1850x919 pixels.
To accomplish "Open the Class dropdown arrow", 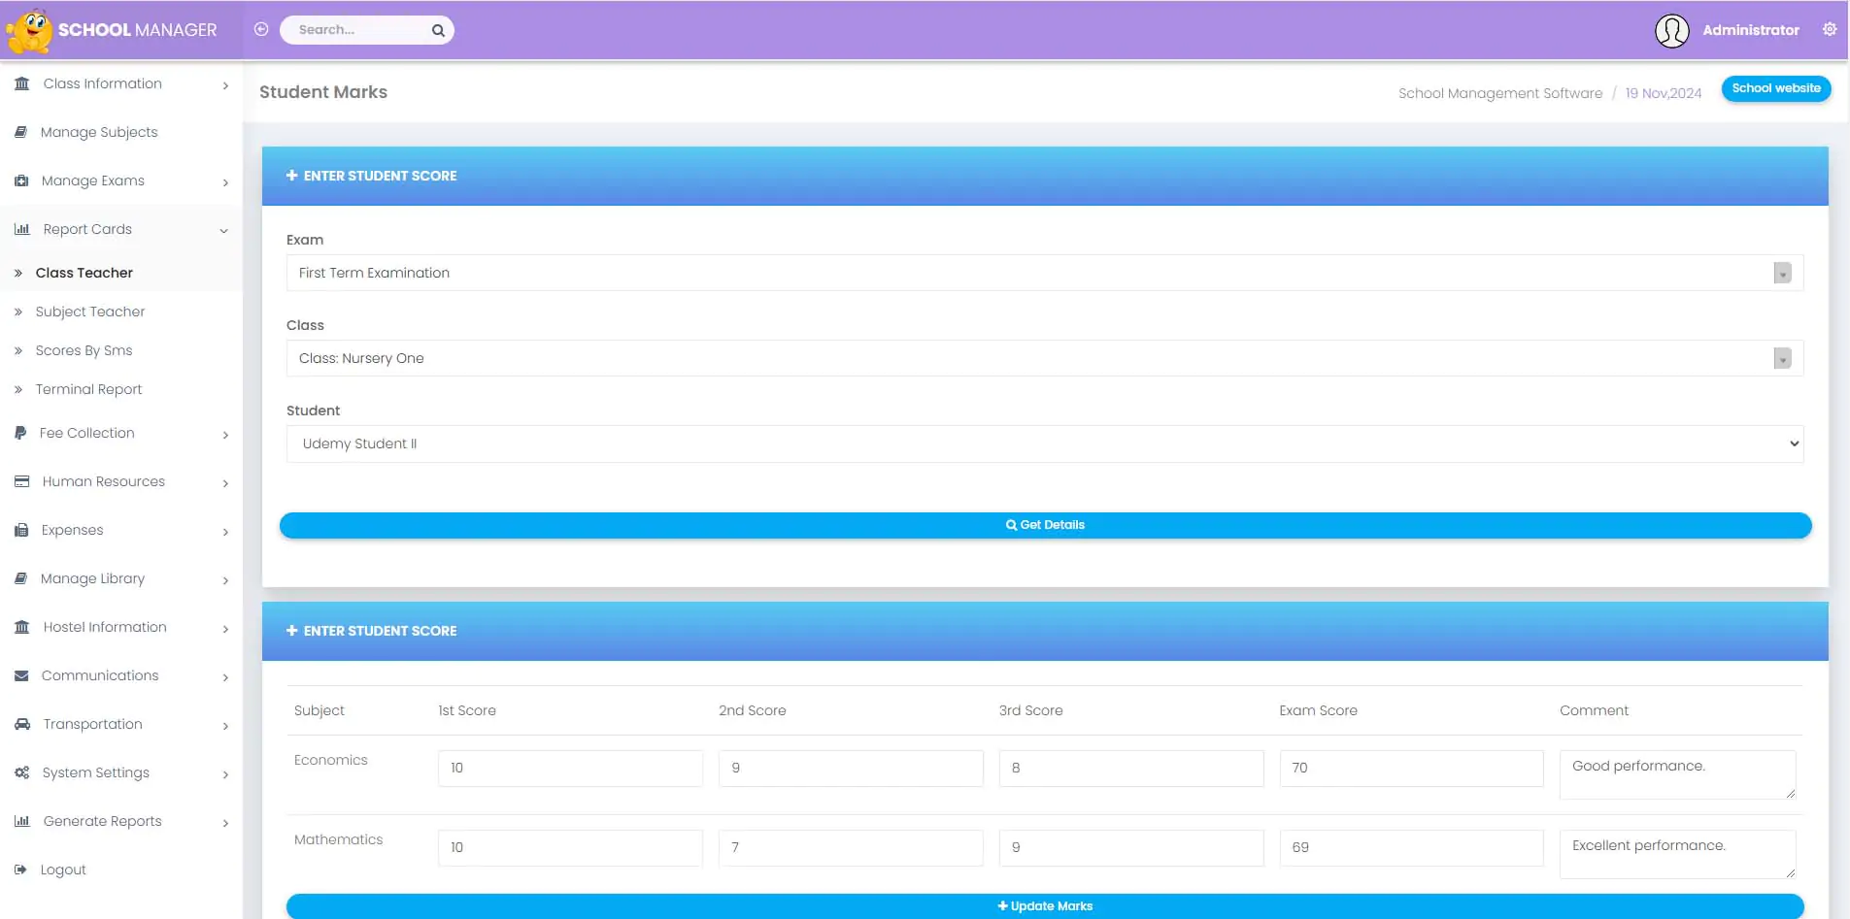I will (x=1782, y=358).
